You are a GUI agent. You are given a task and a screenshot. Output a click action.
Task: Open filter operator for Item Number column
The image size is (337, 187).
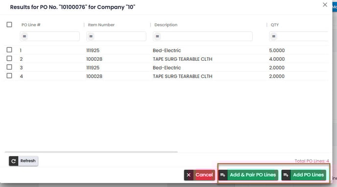pos(91,36)
